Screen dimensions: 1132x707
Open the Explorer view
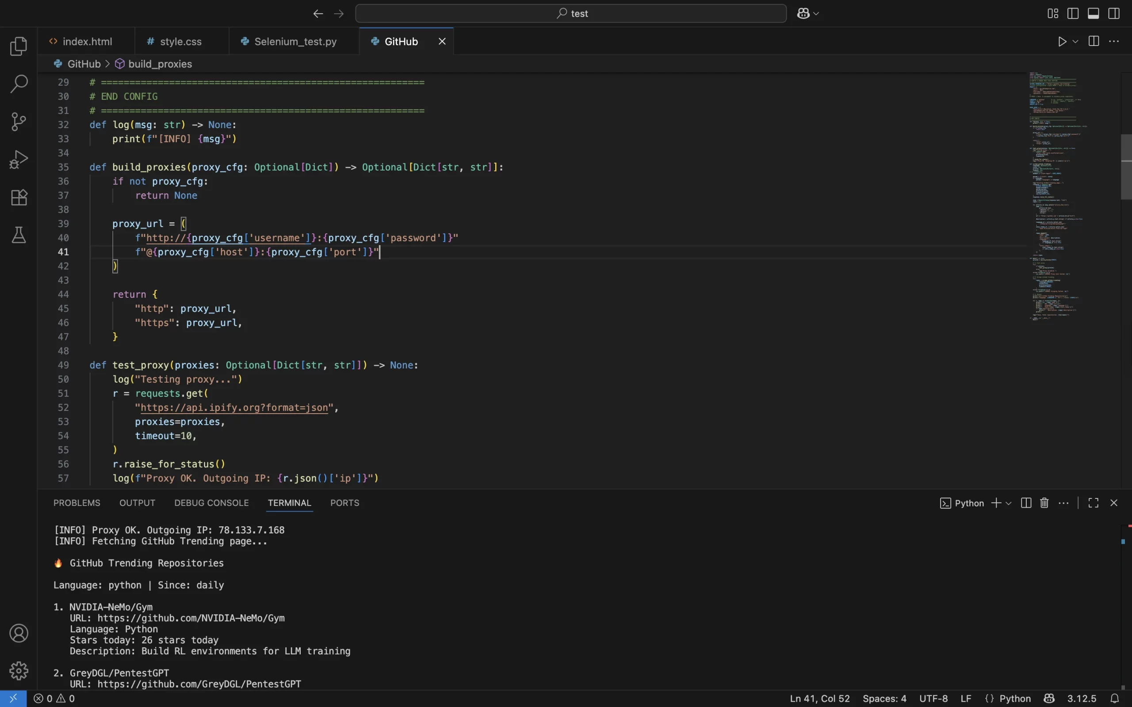point(18,46)
